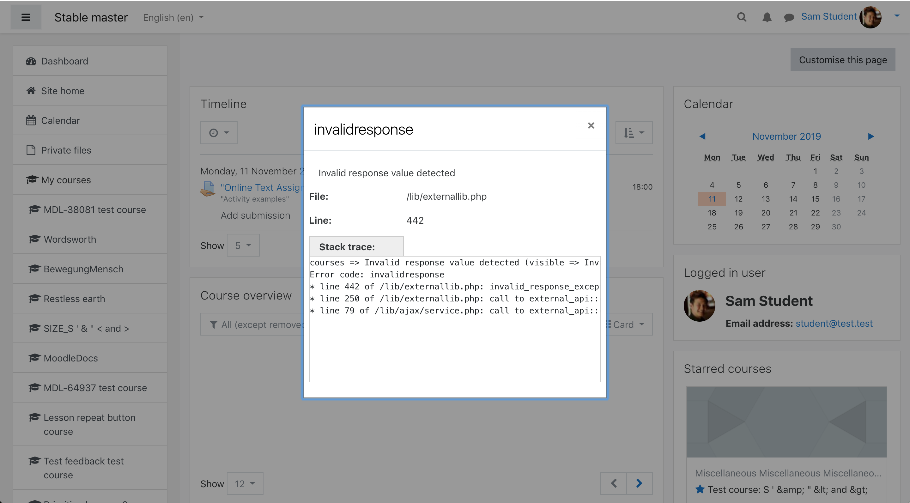The image size is (910, 503).
Task: Select day 18 in the calendar
Action: tap(712, 212)
